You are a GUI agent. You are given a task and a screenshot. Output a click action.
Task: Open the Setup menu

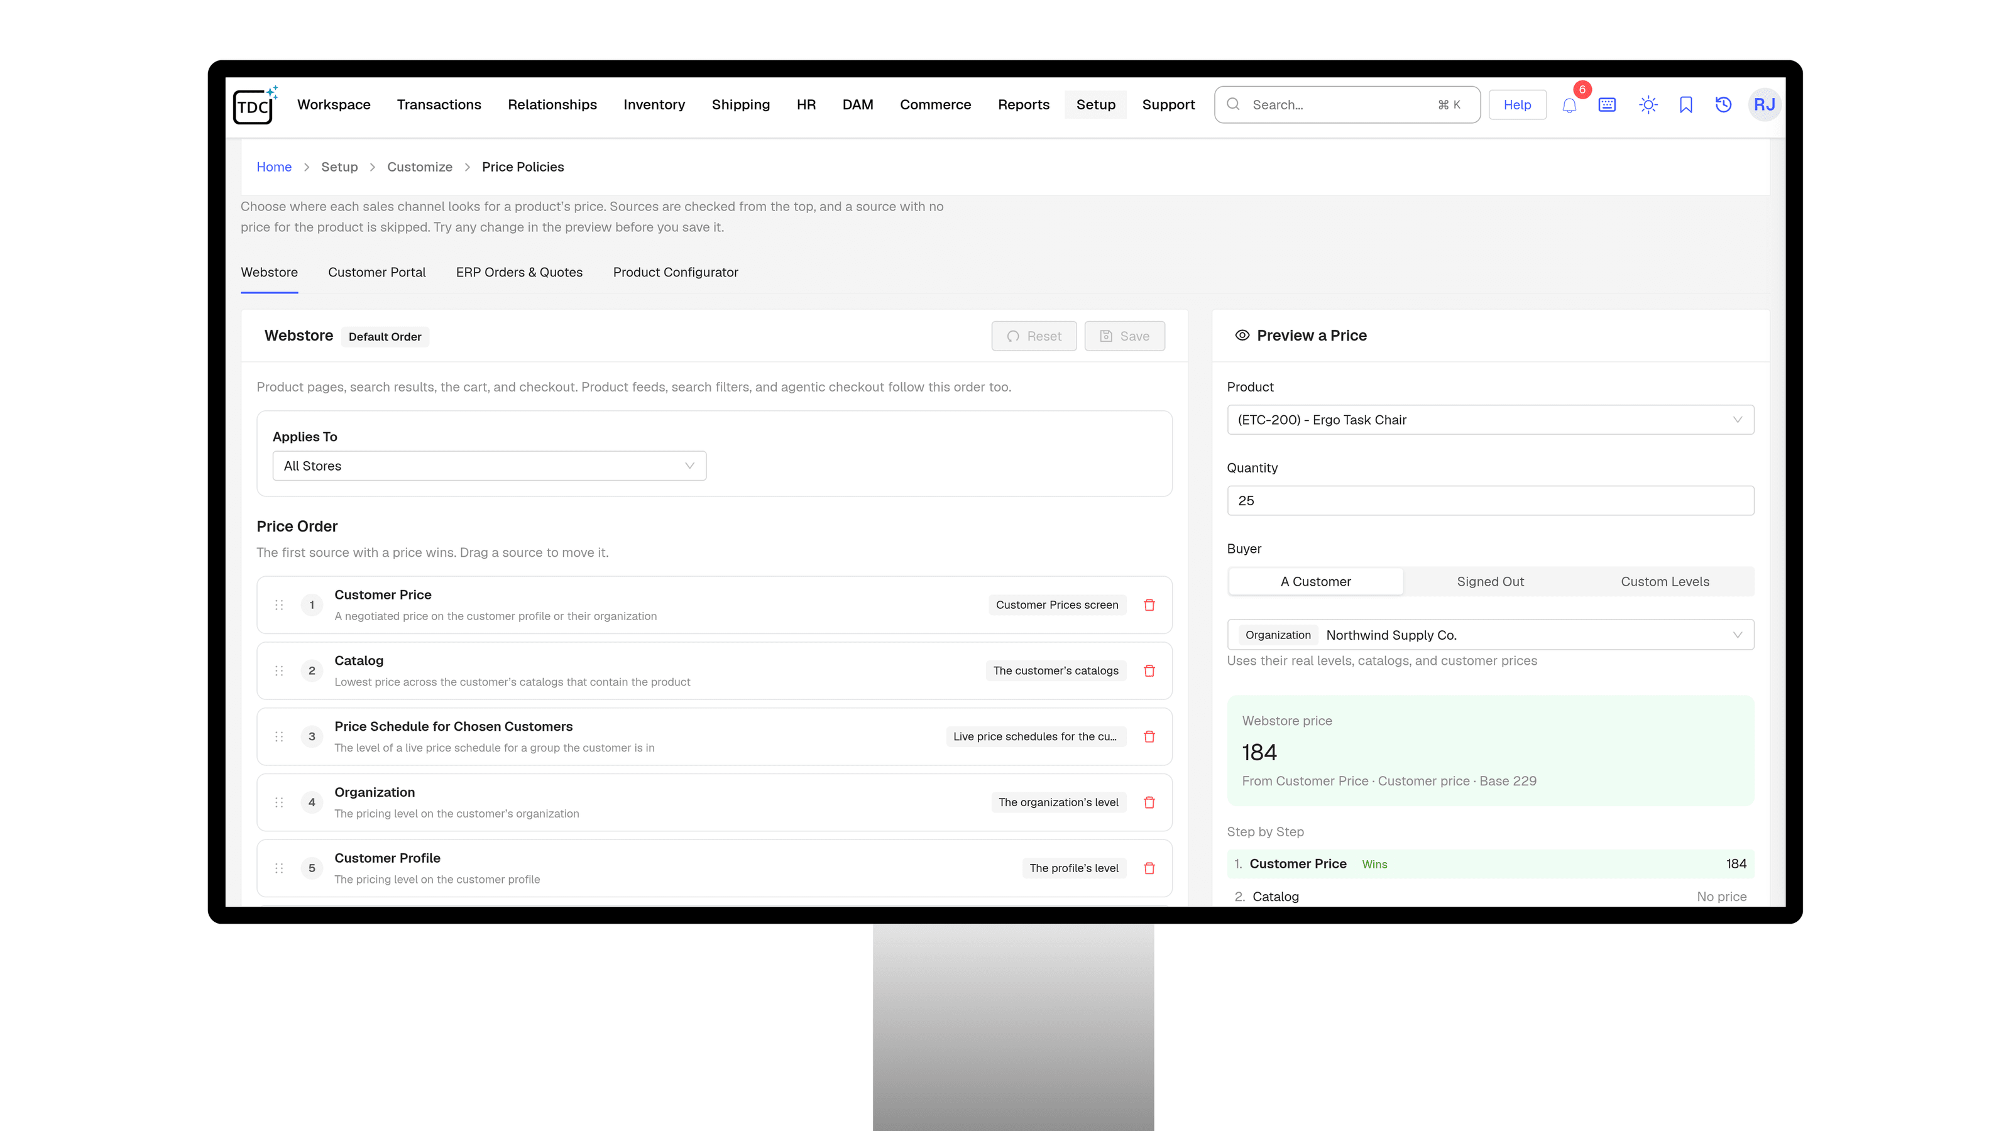click(1095, 104)
